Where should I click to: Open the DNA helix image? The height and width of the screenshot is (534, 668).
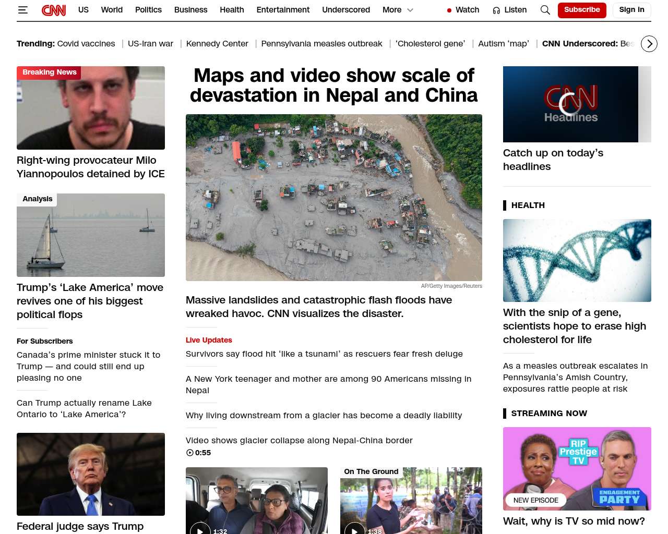tap(577, 260)
